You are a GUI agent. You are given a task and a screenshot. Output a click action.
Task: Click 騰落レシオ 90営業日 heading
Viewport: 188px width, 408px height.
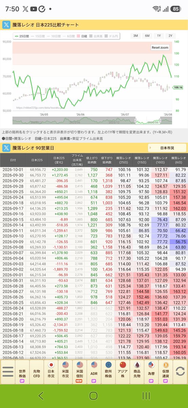click(x=33, y=148)
